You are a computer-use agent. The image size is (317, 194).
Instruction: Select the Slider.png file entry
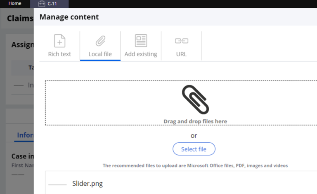[87, 184]
